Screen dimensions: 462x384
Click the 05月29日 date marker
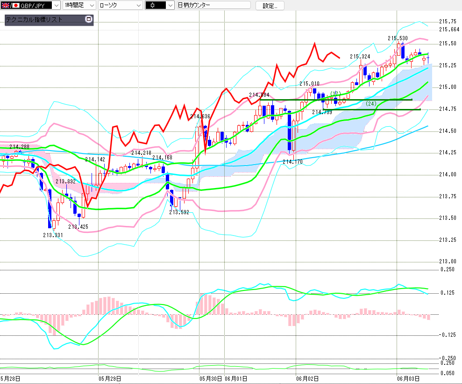coord(110,379)
